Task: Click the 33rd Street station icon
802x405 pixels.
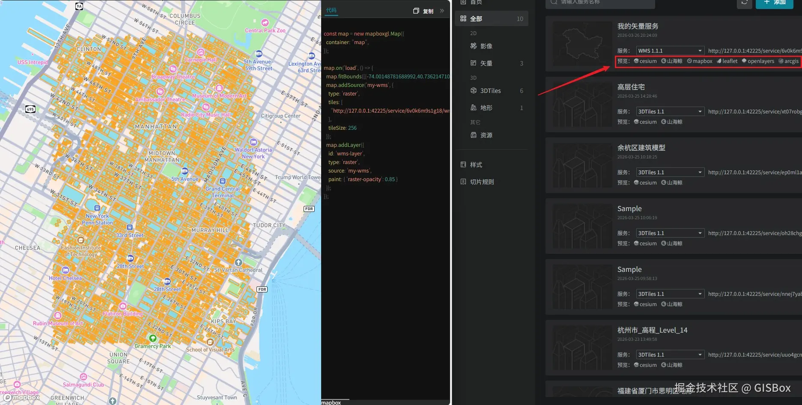Action: (130, 227)
